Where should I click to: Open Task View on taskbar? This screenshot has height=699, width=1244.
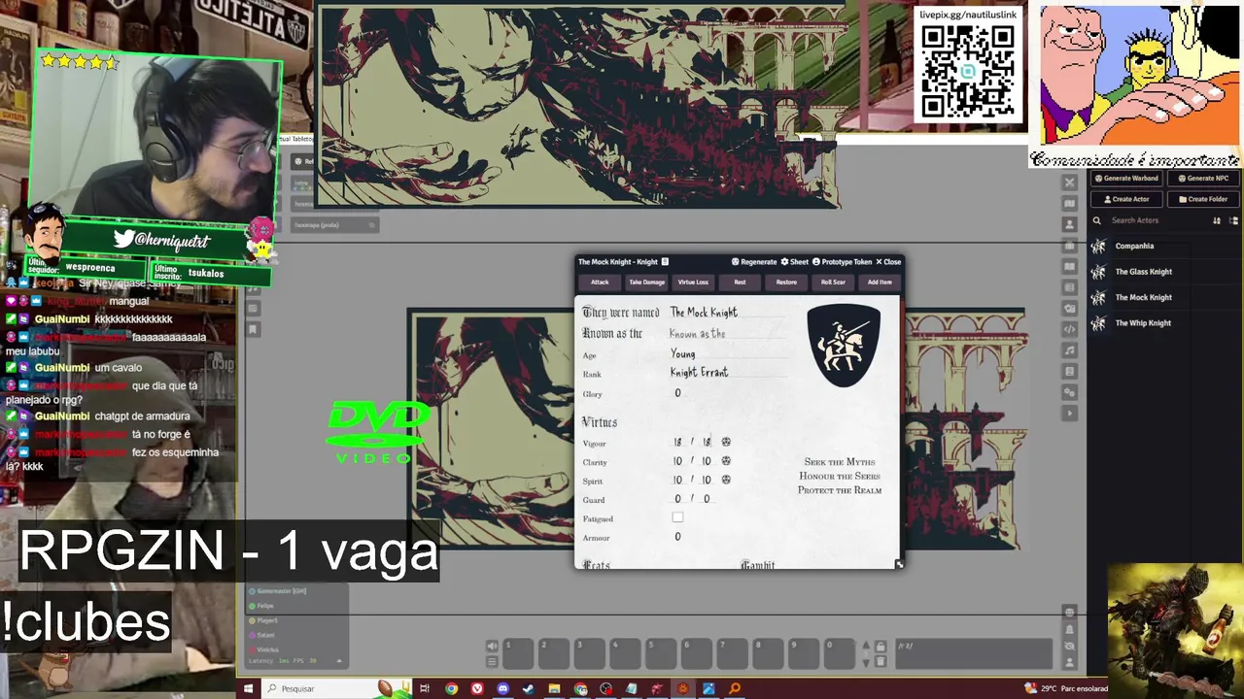pos(425,688)
